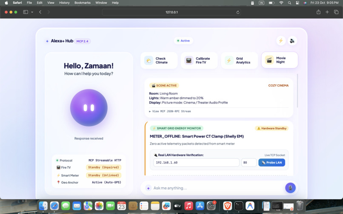The image size is (343, 214).
Task: Open Music from the Dock
Action: [x=189, y=206]
